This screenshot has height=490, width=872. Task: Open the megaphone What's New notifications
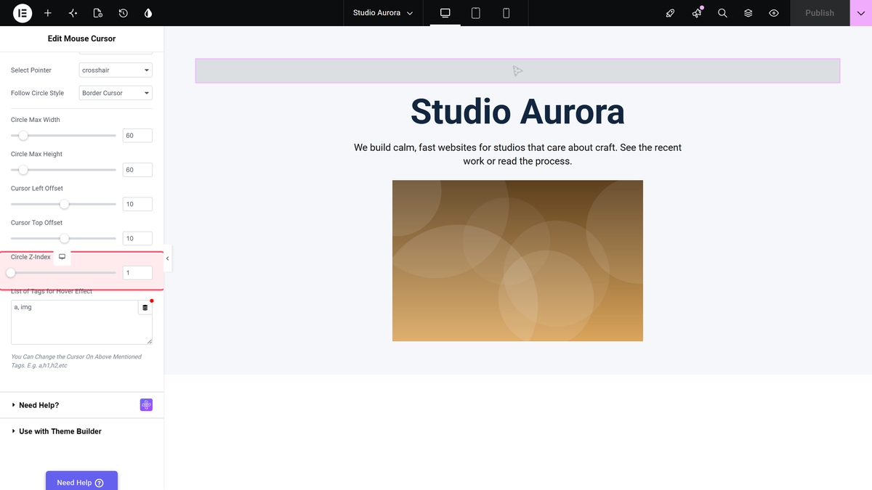click(x=697, y=13)
